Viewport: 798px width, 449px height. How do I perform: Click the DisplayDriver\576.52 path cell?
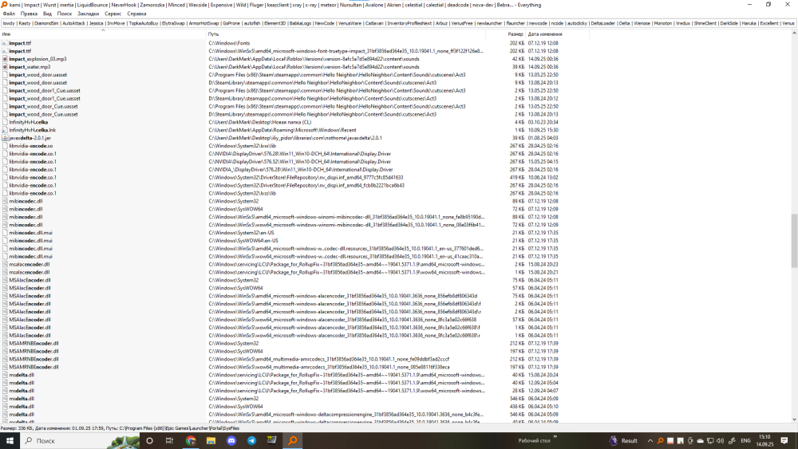click(300, 162)
